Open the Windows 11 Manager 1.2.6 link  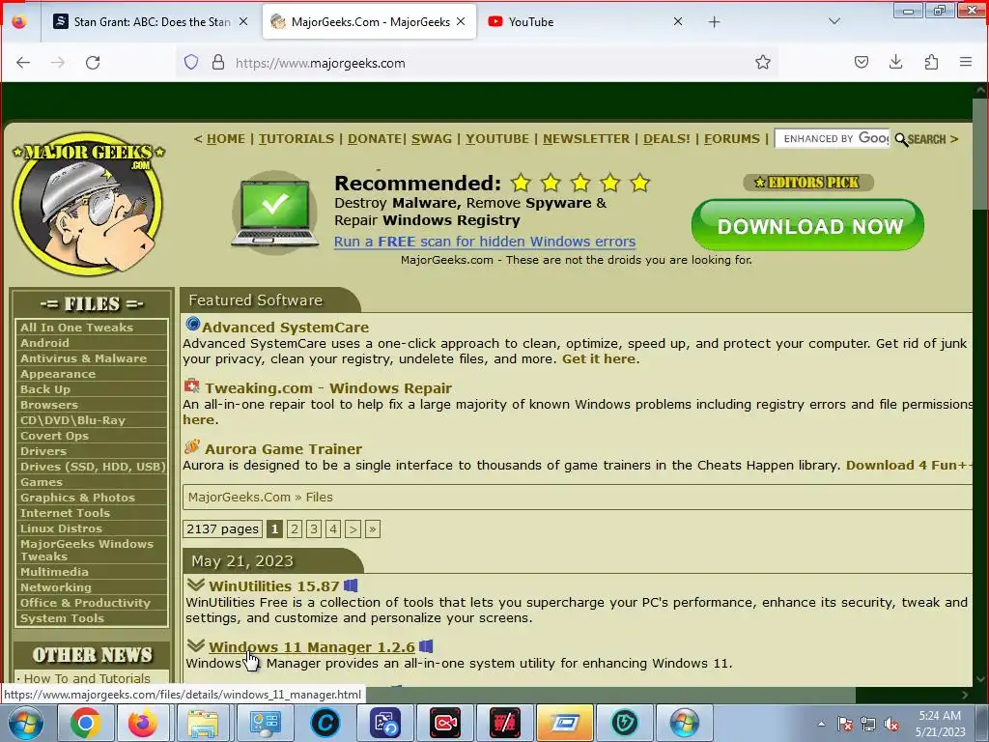[x=312, y=647]
